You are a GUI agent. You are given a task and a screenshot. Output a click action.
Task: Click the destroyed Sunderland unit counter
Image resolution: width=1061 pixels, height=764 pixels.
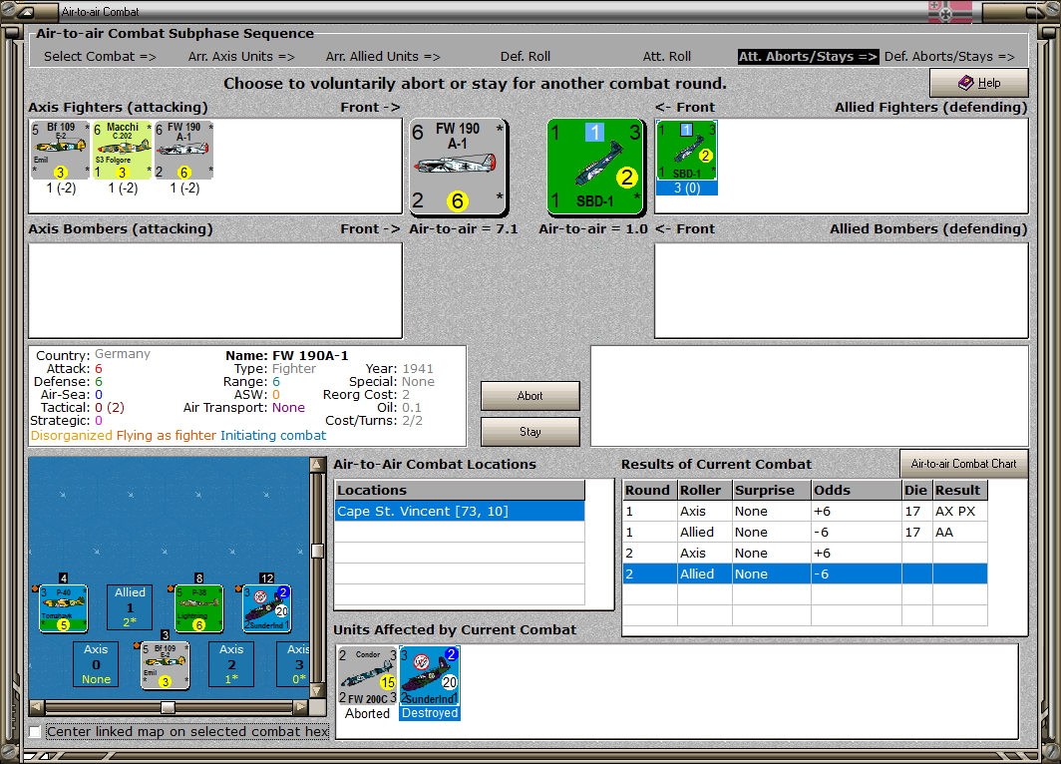click(430, 675)
